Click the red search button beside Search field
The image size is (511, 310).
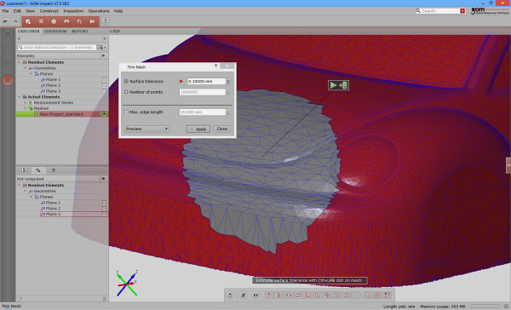coord(462,11)
